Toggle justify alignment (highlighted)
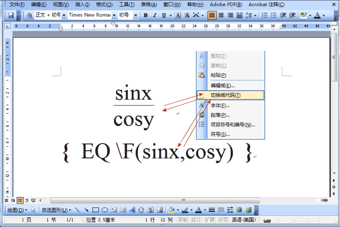This screenshot has height=227, width=340. (x=212, y=15)
